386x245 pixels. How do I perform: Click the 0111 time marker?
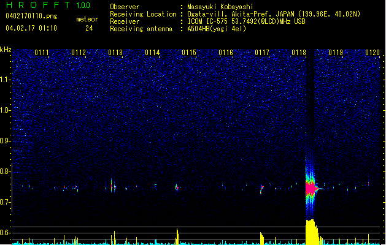click(42, 53)
